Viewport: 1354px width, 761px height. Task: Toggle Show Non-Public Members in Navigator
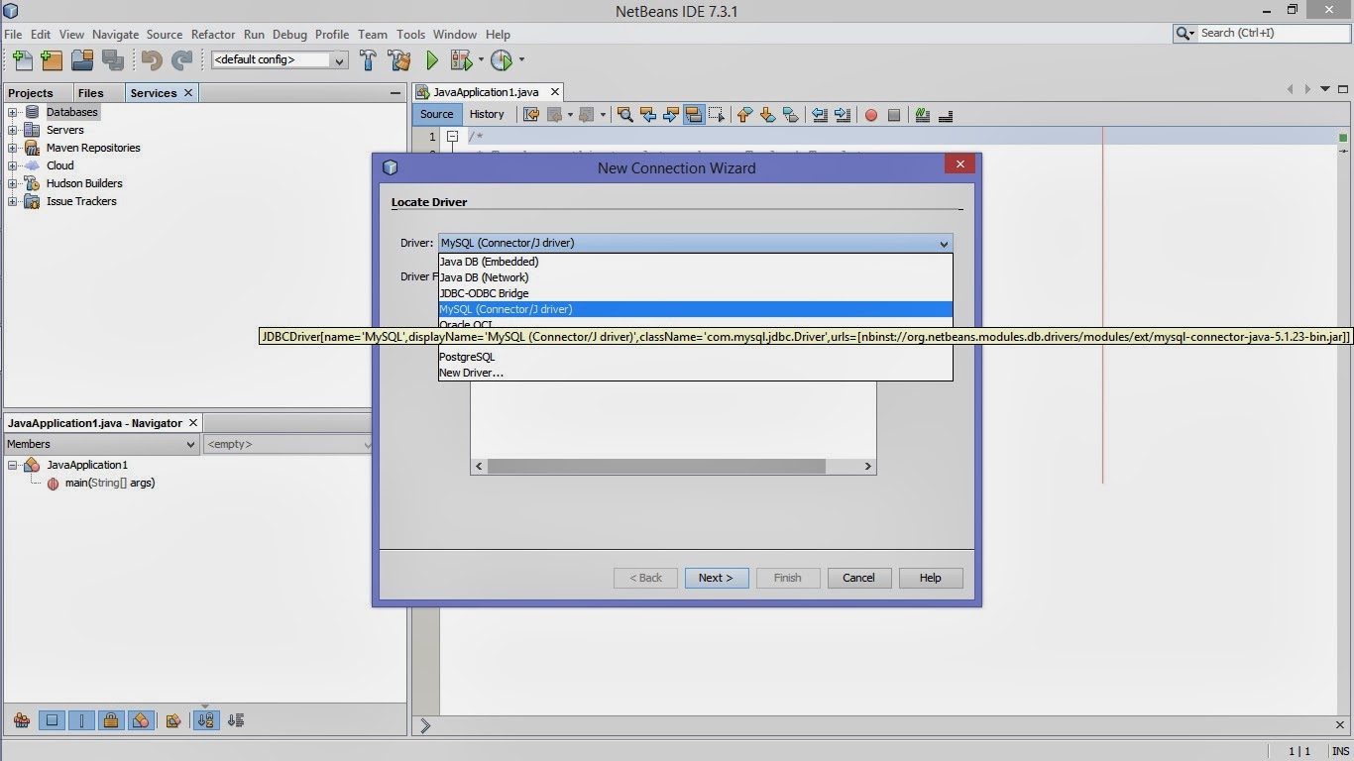(111, 720)
